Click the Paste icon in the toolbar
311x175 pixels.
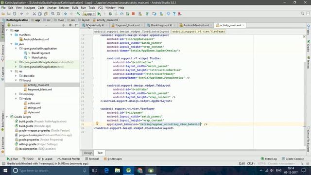[46, 14]
